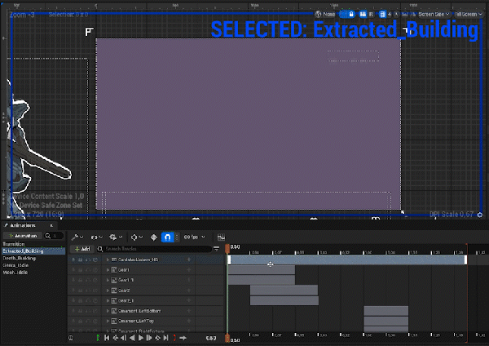The height and width of the screenshot is (346, 489).
Task: Open the Curve Editor icon
Action: (221, 237)
